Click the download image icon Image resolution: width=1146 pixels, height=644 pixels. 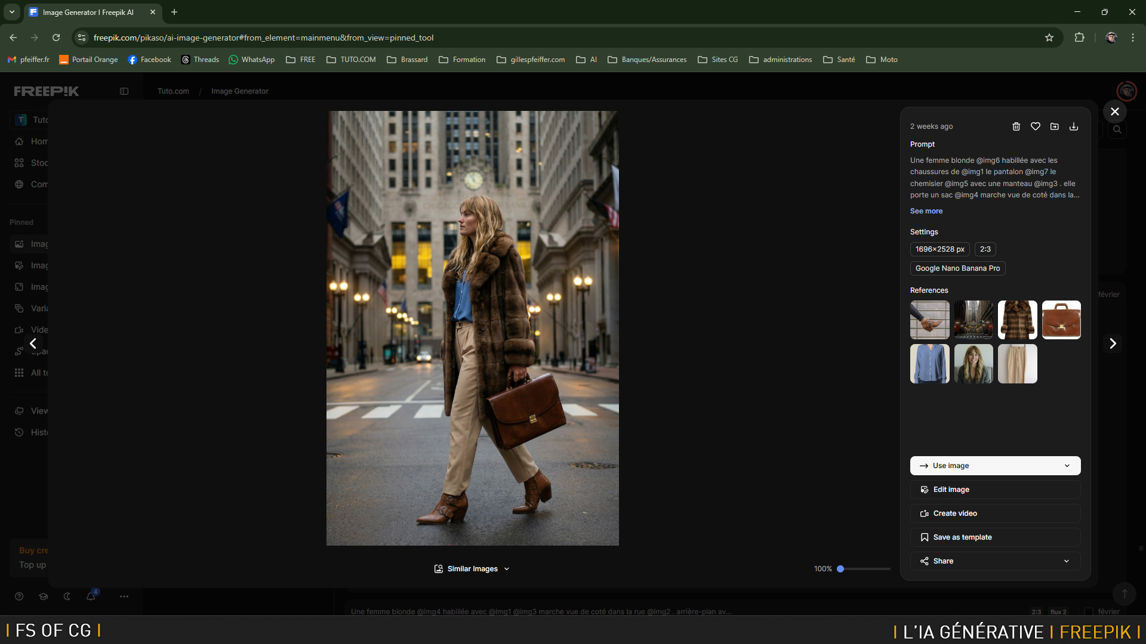click(1074, 126)
